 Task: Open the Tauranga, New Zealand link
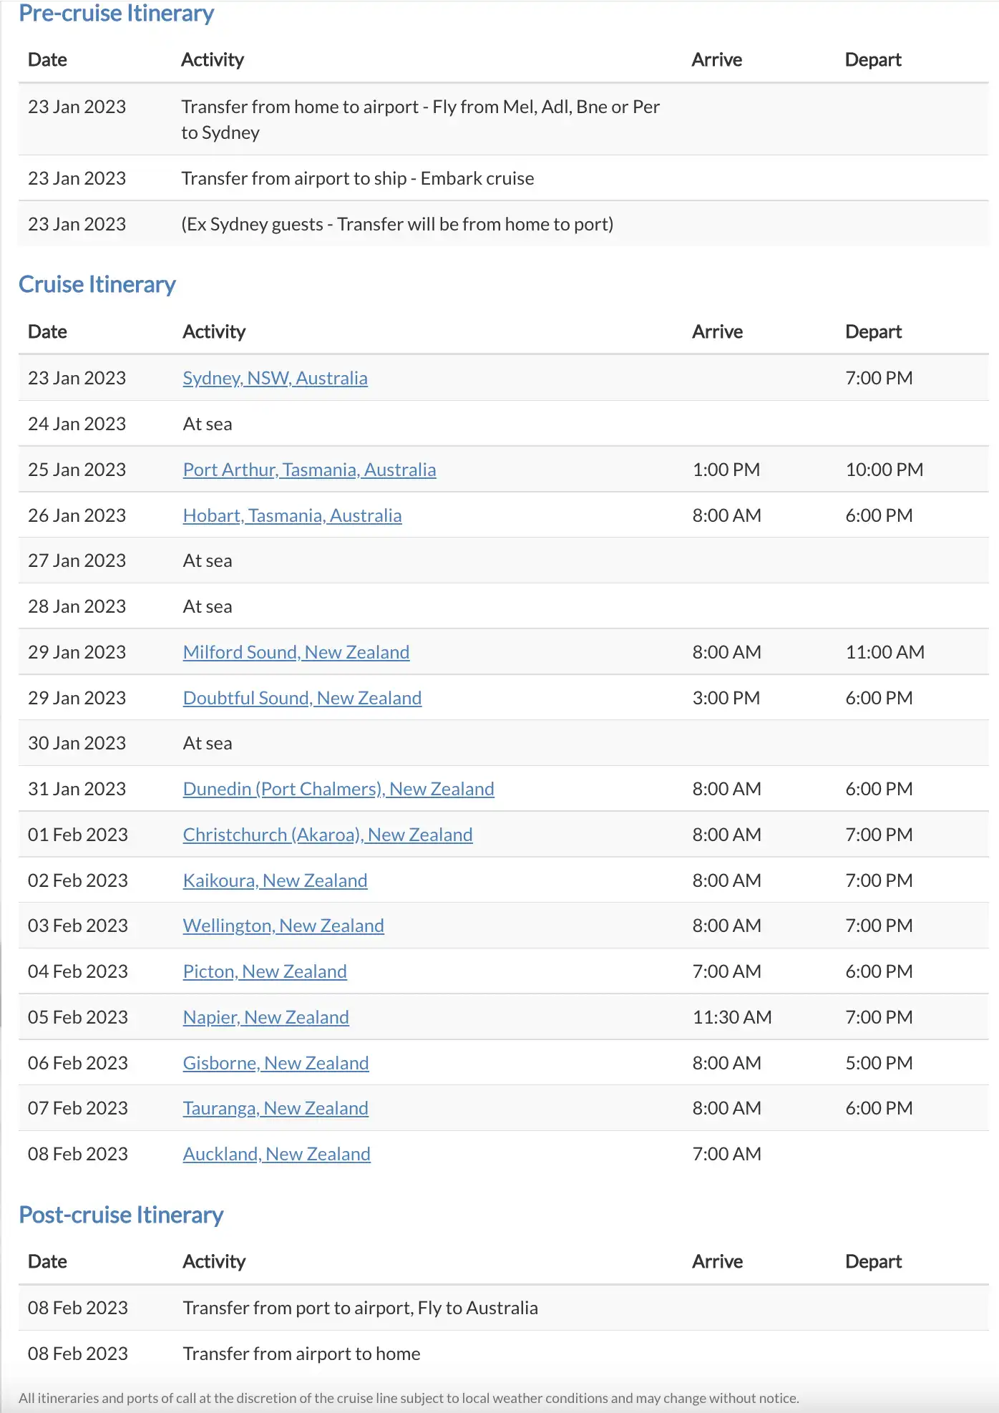click(276, 1108)
